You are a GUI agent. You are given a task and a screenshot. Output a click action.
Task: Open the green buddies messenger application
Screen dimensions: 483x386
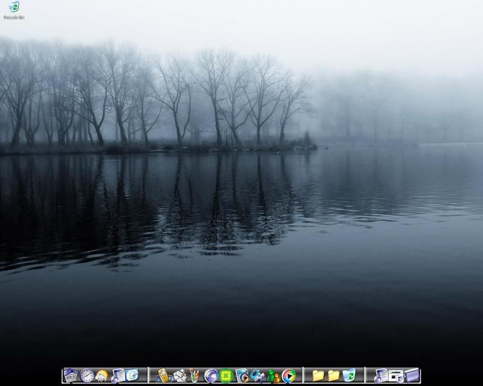point(272,375)
